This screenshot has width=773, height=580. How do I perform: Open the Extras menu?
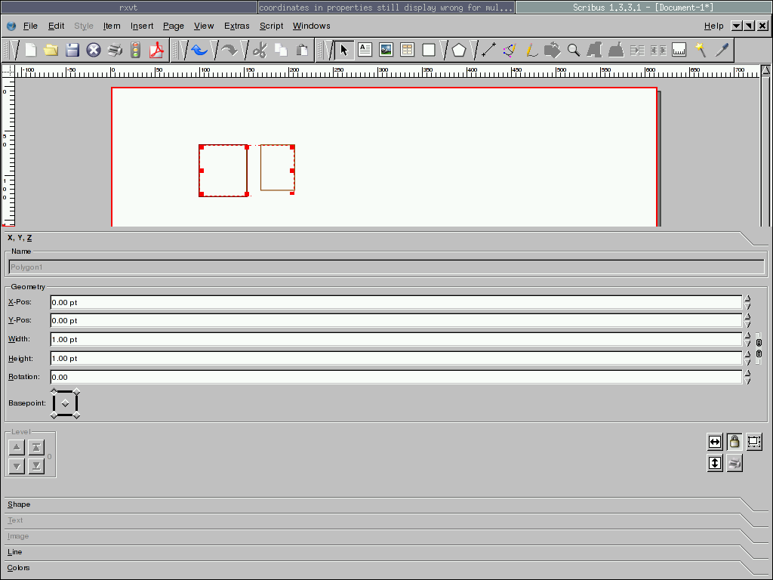[236, 26]
